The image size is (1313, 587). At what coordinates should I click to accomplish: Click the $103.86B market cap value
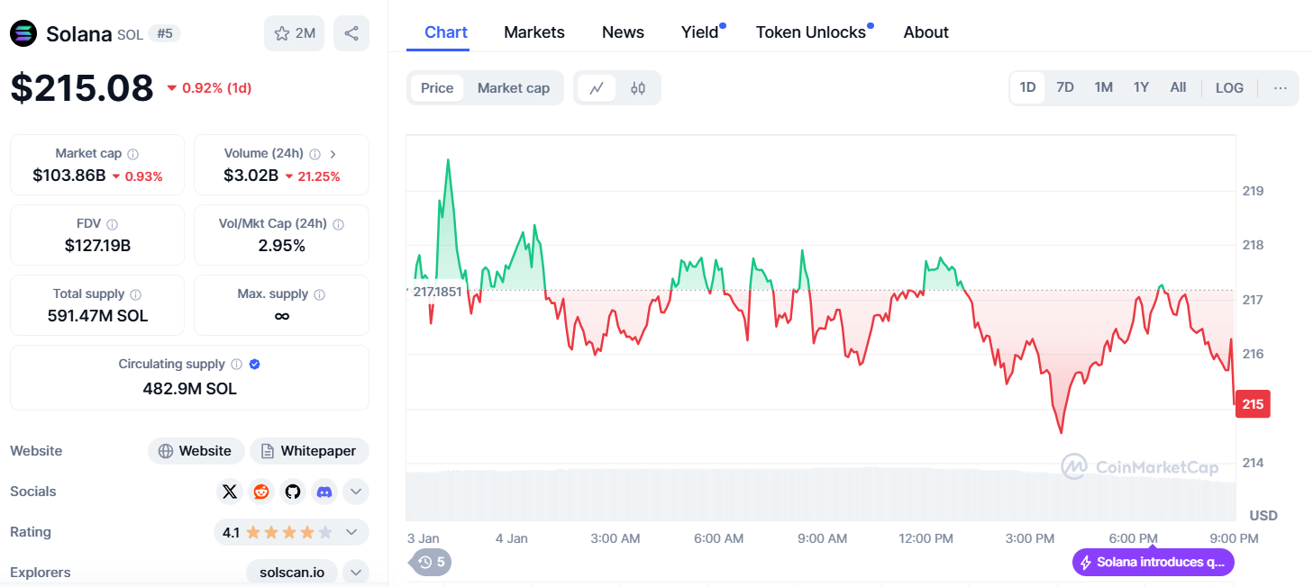[x=69, y=176]
